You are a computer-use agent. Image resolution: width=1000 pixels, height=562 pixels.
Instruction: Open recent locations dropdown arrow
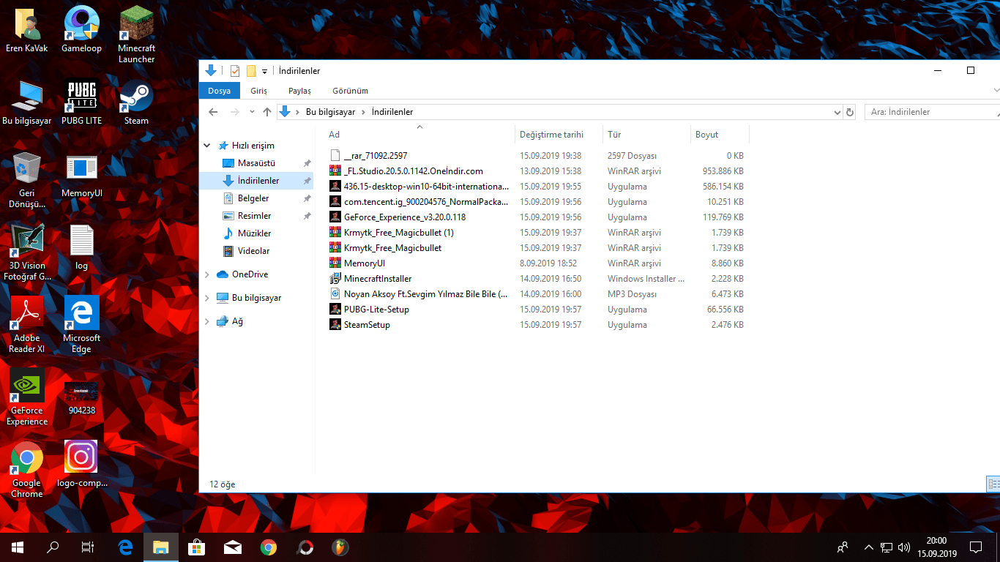(252, 112)
